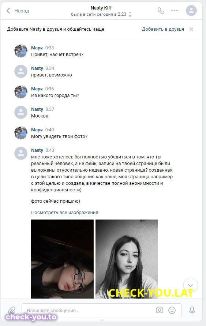Click the Nasty Kiff chat title

pos(101,8)
